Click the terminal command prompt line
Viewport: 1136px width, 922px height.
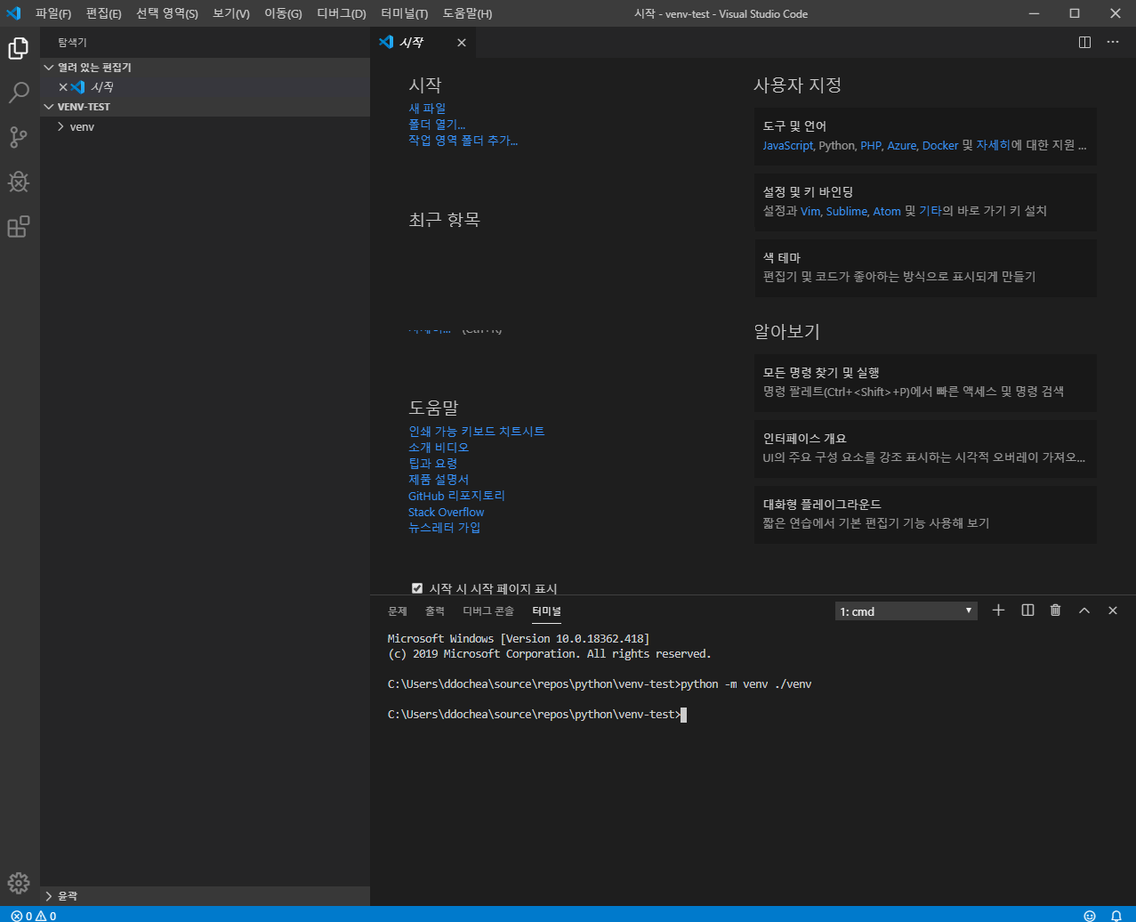tap(537, 715)
